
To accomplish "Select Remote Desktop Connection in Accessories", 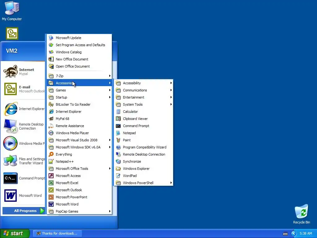I will (144, 154).
